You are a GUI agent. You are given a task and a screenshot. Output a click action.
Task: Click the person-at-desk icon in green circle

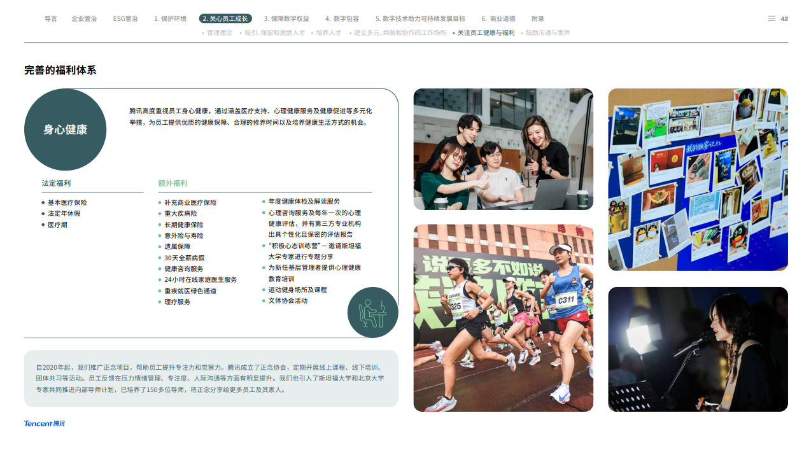pos(373,312)
